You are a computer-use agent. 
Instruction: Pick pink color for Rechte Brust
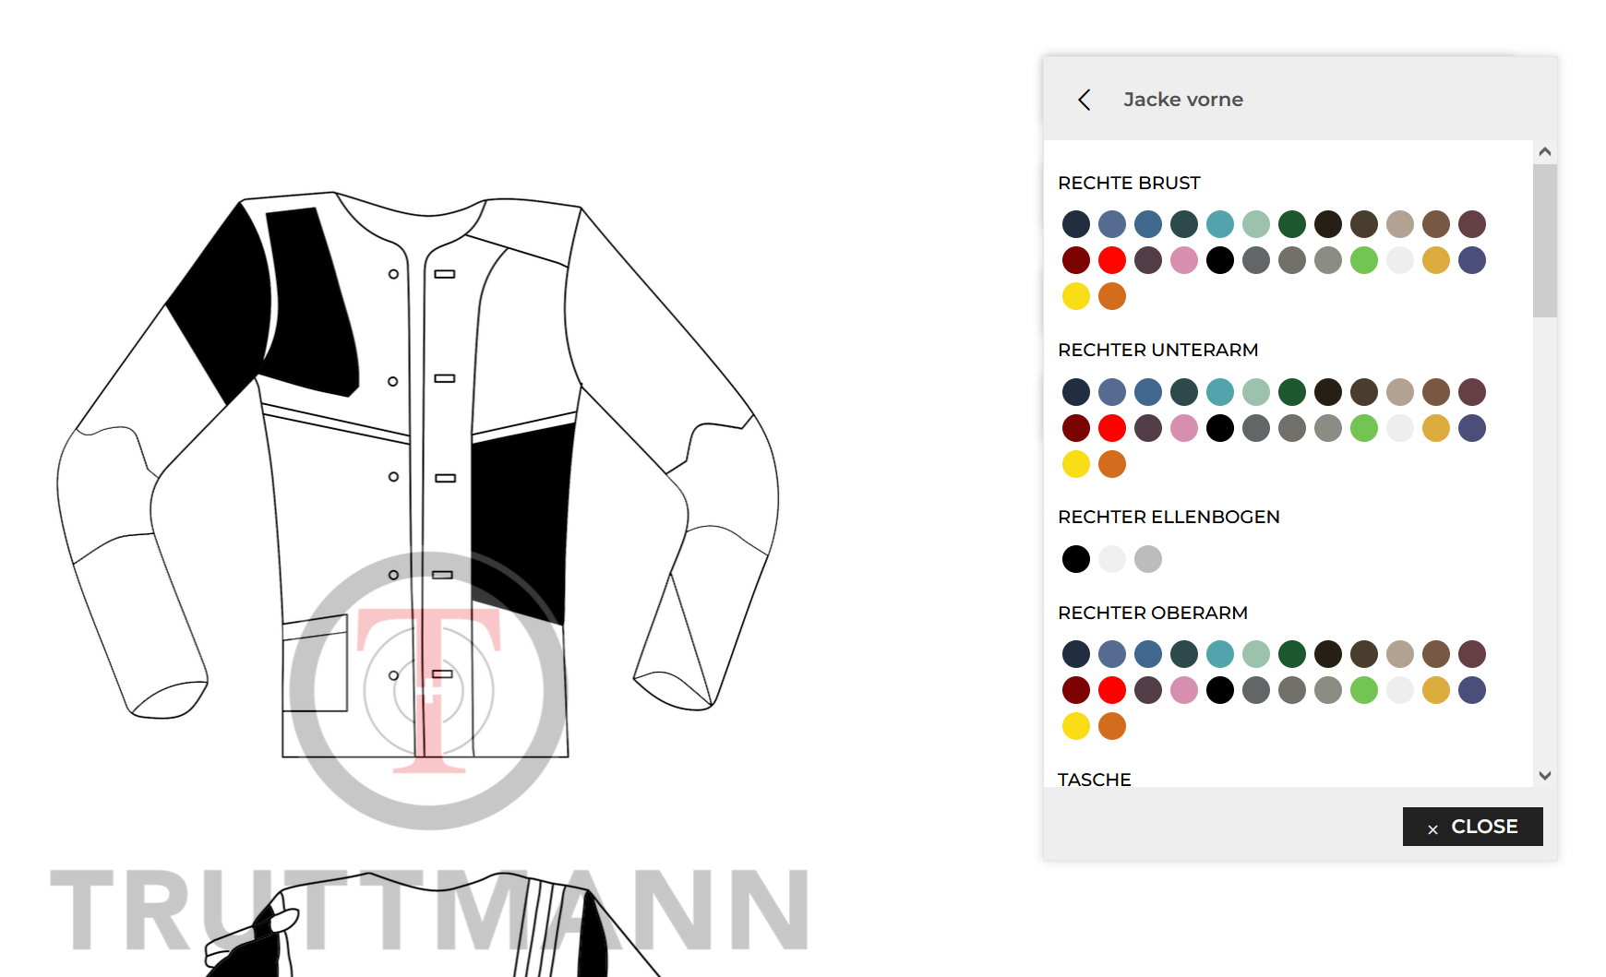point(1184,260)
